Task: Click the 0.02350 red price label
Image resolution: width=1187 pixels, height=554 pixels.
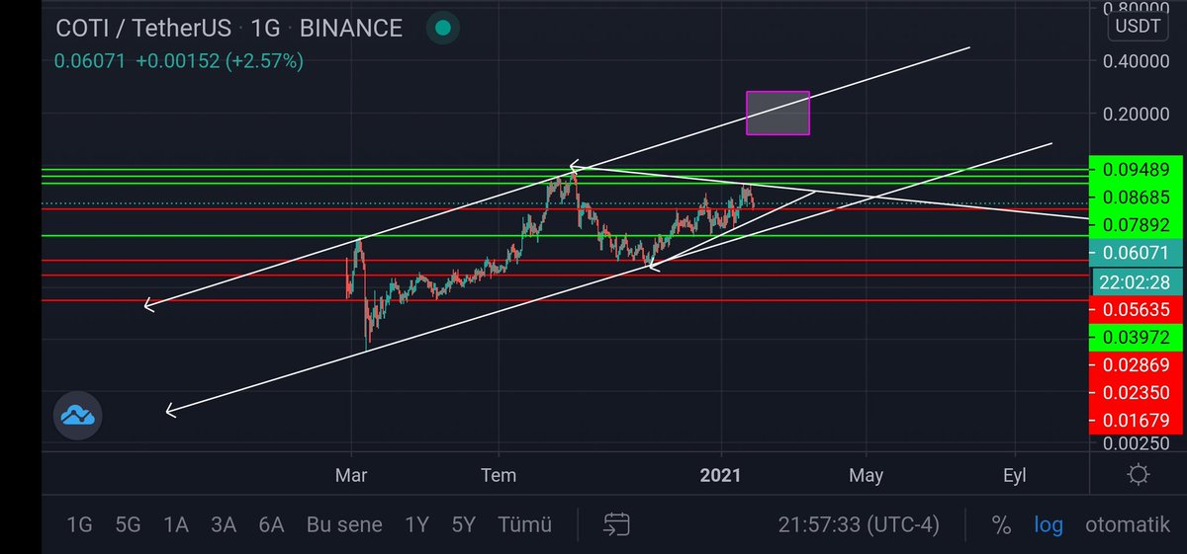Action: point(1136,393)
